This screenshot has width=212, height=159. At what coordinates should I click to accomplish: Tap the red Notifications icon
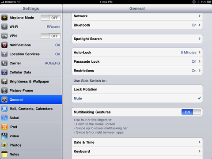pyautogui.click(x=4, y=45)
